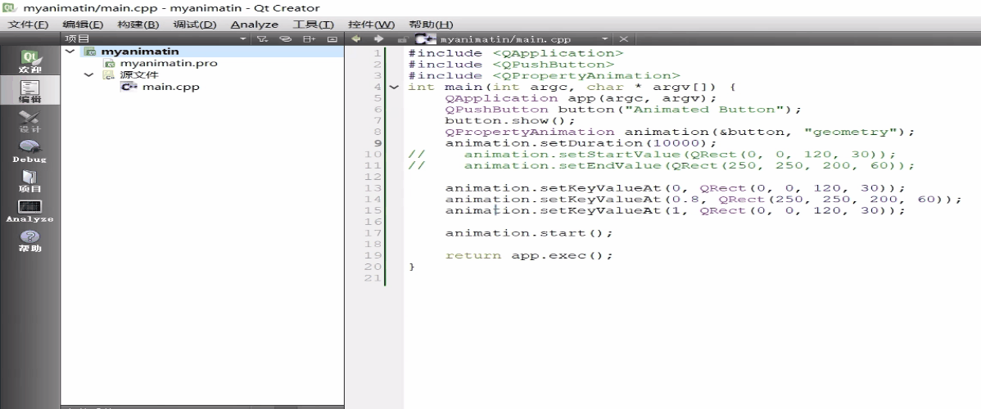Open the 调试(D) menu
Image resolution: width=981 pixels, height=409 pixels.
coord(195,25)
